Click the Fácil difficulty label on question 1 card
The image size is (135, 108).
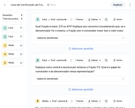44,19
